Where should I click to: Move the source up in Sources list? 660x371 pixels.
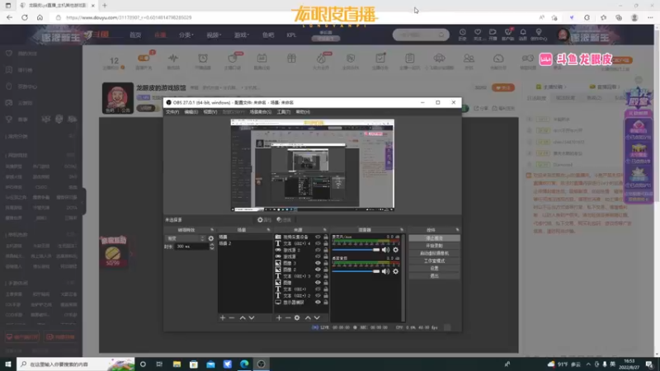(308, 318)
